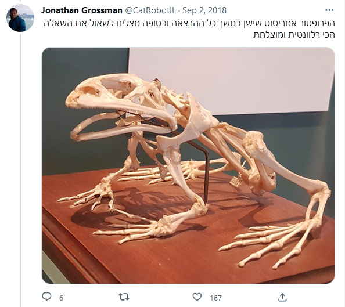Image resolution: width=345 pixels, height=307 pixels.
Task: Open the three-dot more options menu
Action: [329, 10]
